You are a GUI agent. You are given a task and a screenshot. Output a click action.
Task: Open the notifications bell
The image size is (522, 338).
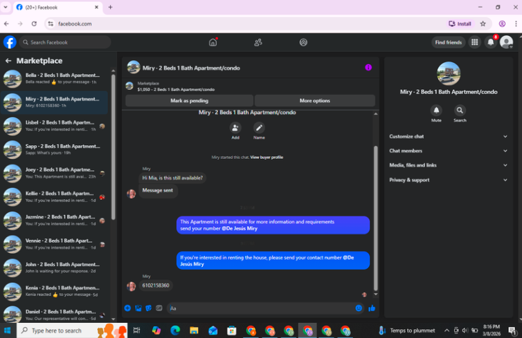pos(491,42)
